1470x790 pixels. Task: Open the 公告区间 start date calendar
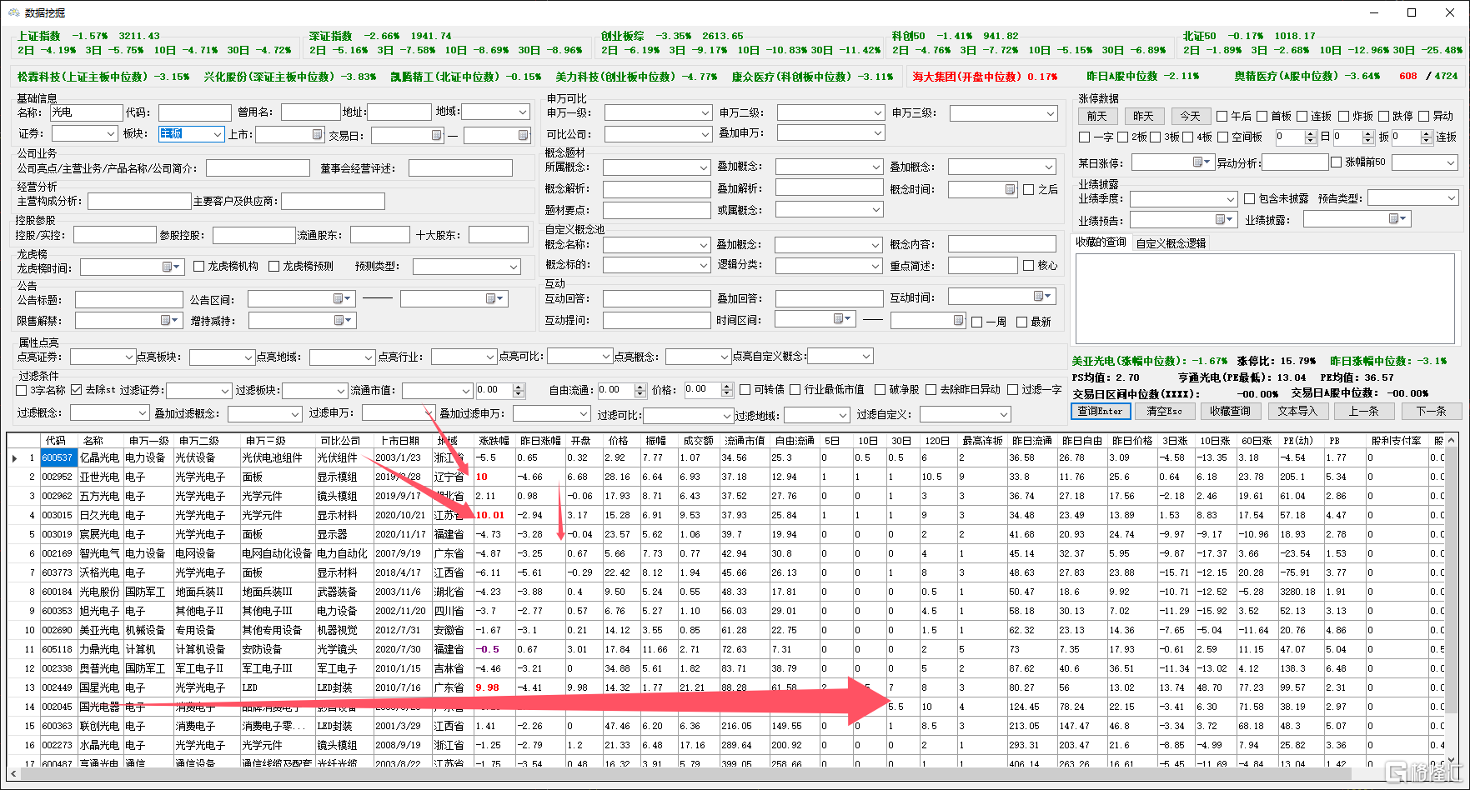pyautogui.click(x=342, y=298)
